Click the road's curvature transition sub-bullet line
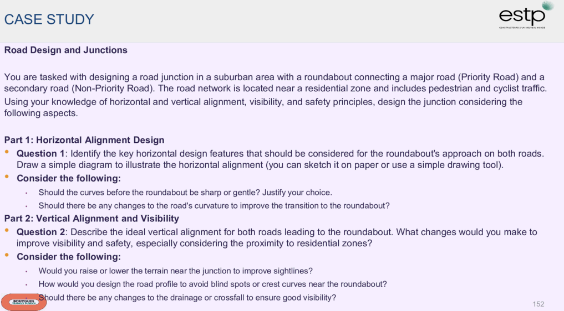This screenshot has width=564, height=311. tap(214, 206)
